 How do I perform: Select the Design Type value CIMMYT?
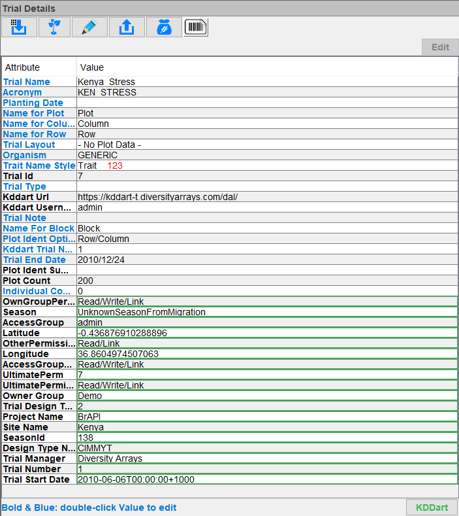pos(267,448)
